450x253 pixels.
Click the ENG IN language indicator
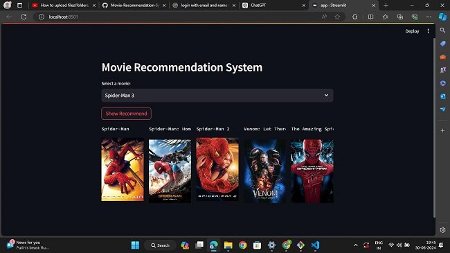[379, 245]
